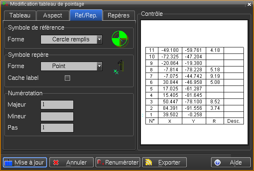Click the Renuméroter flag icon
Image resolution: width=254 pixels, height=171 pixels.
coord(100,162)
